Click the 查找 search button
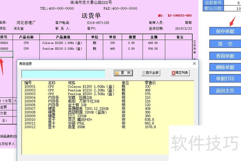 (x=123, y=73)
